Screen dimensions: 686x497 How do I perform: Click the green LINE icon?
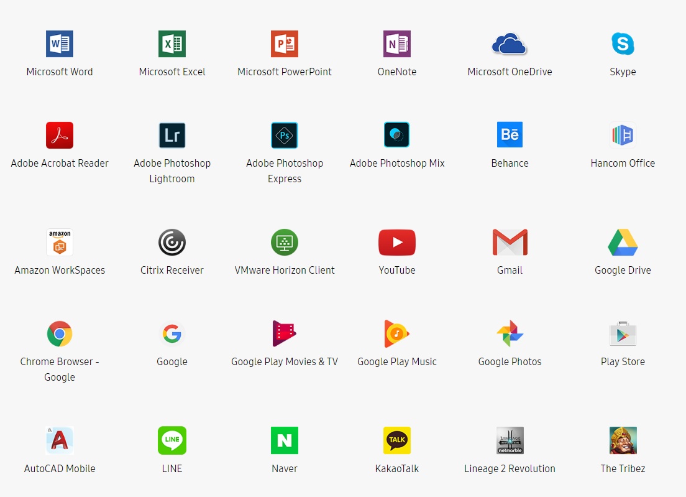(172, 440)
